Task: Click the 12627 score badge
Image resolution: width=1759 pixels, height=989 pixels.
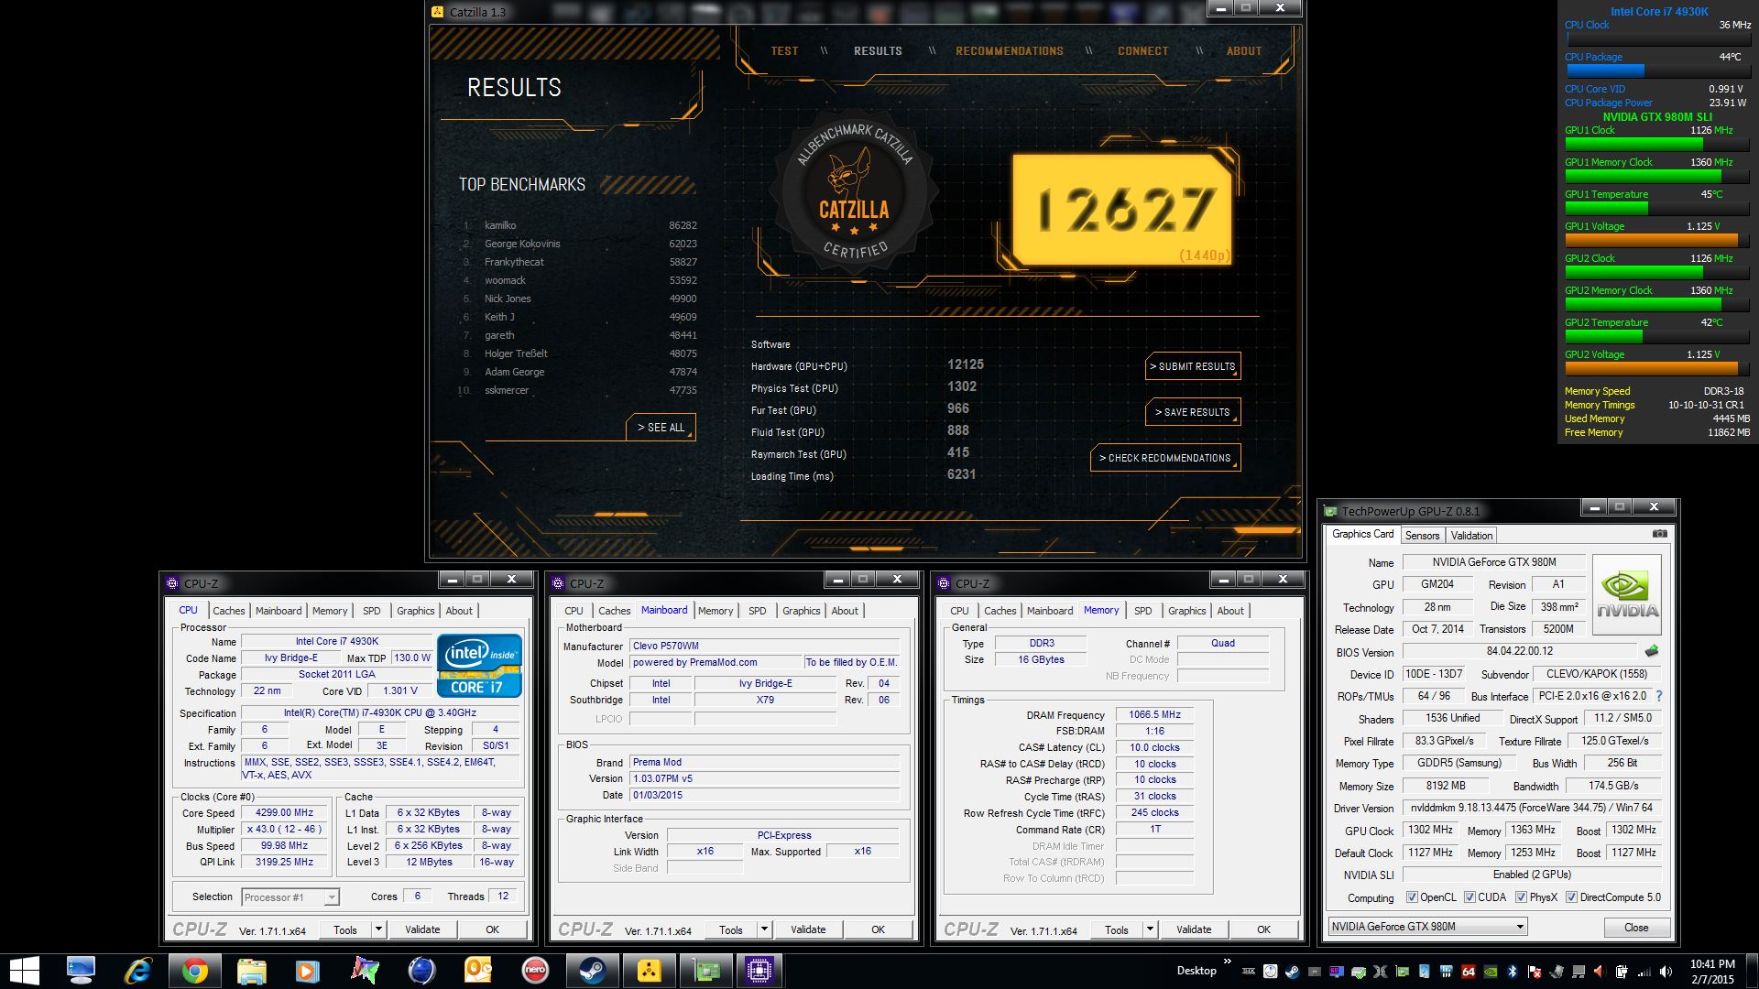Action: (x=1123, y=211)
